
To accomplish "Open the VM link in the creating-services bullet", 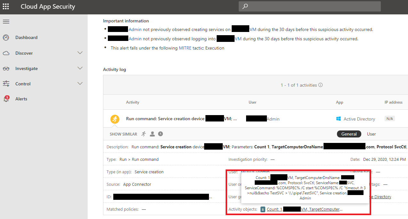I will 253,29.
